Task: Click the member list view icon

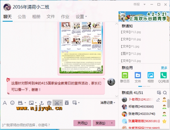Action: (159, 93)
